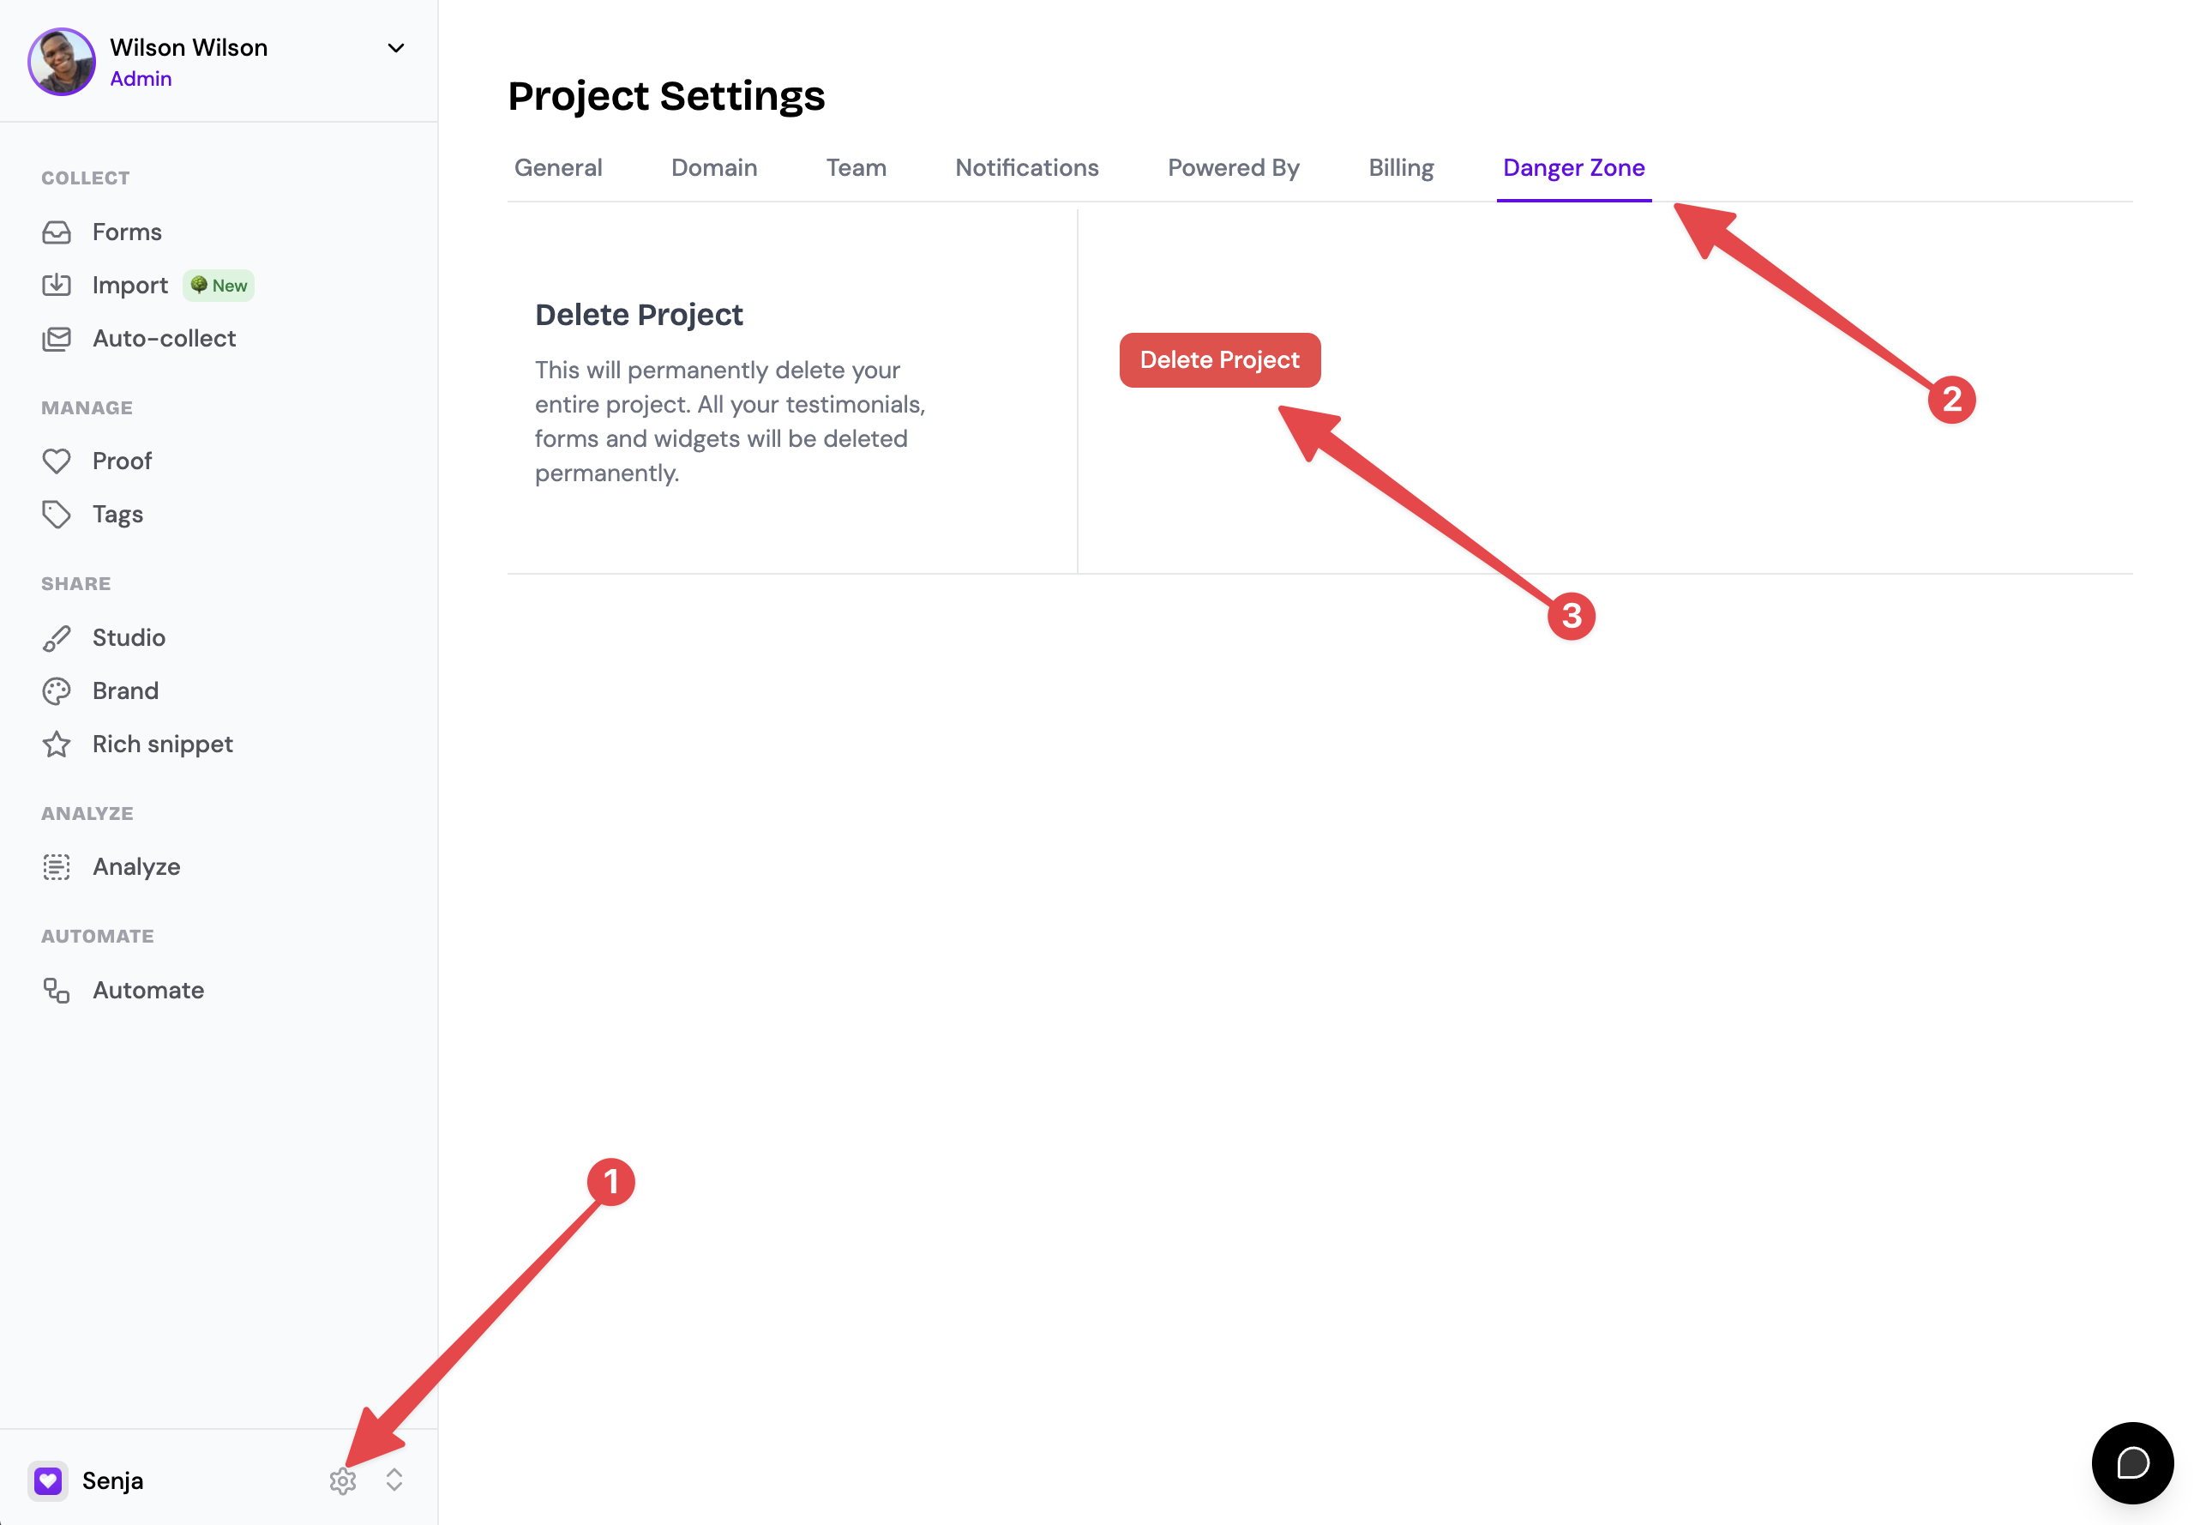
Task: Click the Forms inbox icon
Action: click(x=57, y=232)
